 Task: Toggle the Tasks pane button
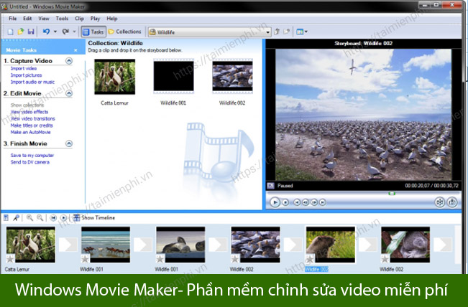click(x=92, y=32)
